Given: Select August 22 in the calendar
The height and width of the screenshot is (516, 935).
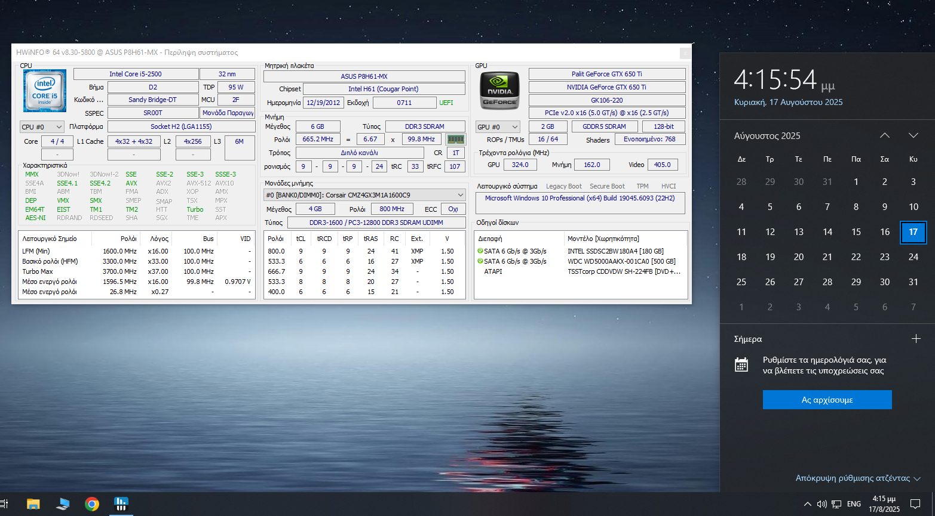Looking at the screenshot, I should (856, 257).
